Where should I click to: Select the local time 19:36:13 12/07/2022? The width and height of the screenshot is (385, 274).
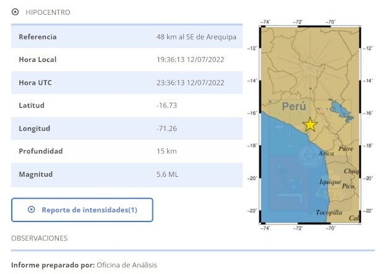click(x=190, y=59)
